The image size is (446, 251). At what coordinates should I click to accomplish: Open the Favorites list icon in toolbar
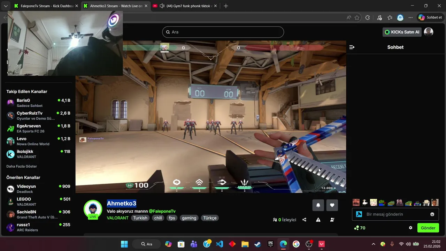coord(390,17)
